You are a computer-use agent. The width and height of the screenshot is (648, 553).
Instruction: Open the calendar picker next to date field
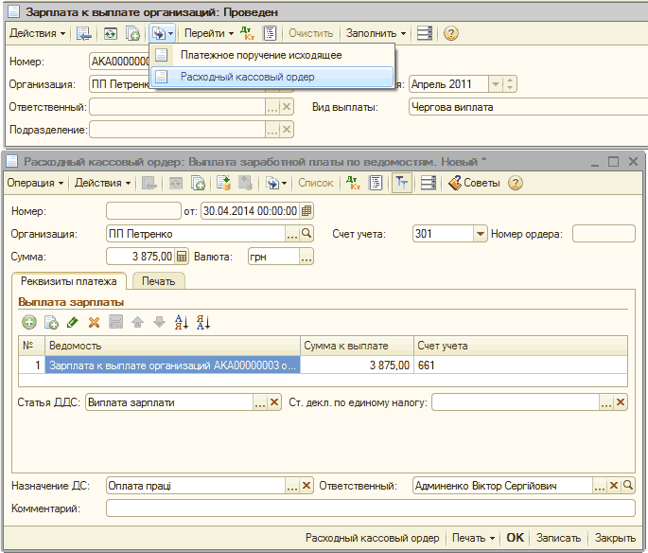coord(306,210)
